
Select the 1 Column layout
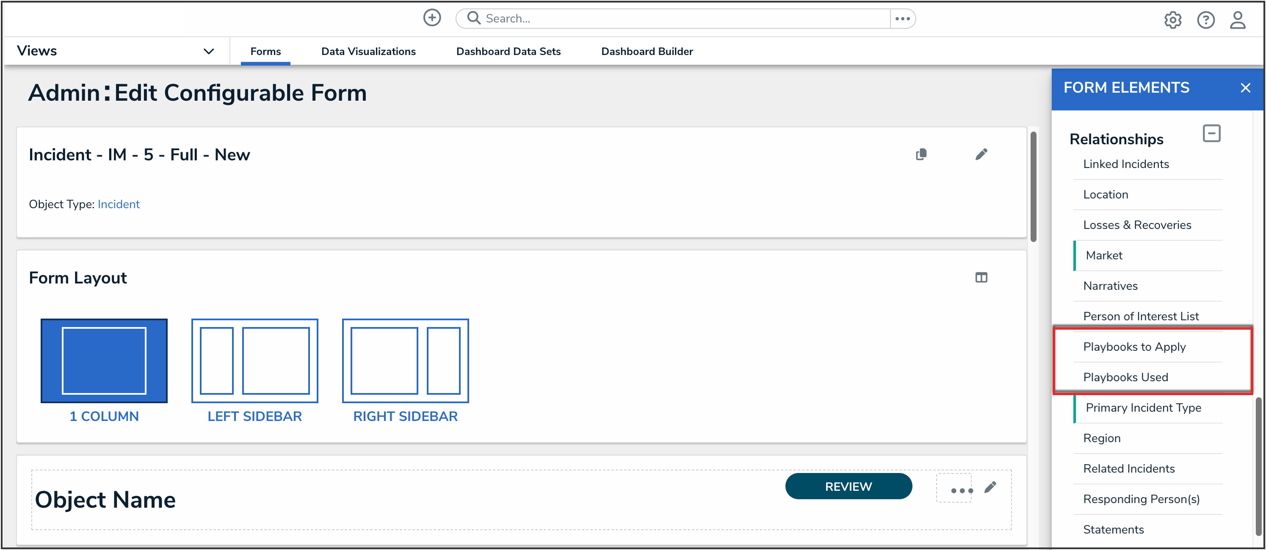point(104,361)
